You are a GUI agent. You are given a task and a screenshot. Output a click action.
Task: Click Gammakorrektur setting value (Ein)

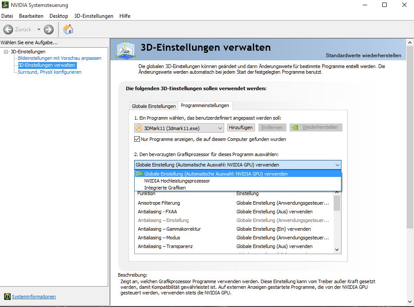(x=274, y=229)
